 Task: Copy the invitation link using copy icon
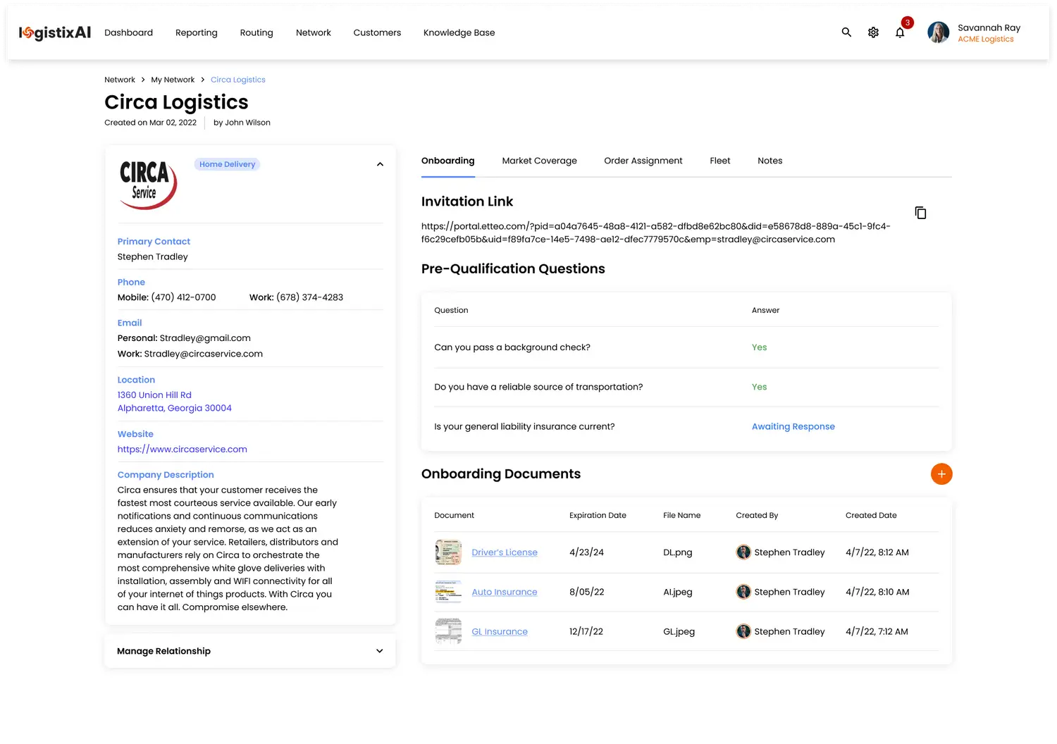point(920,213)
